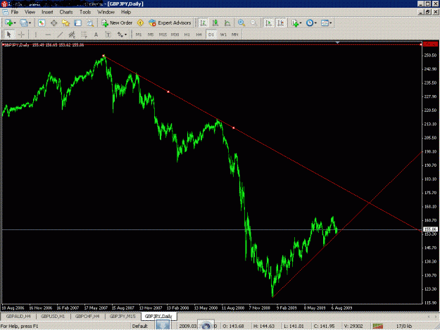440x330 pixels.
Task: Switch to the GBPUSD,H1 chart tab
Action: [53, 316]
